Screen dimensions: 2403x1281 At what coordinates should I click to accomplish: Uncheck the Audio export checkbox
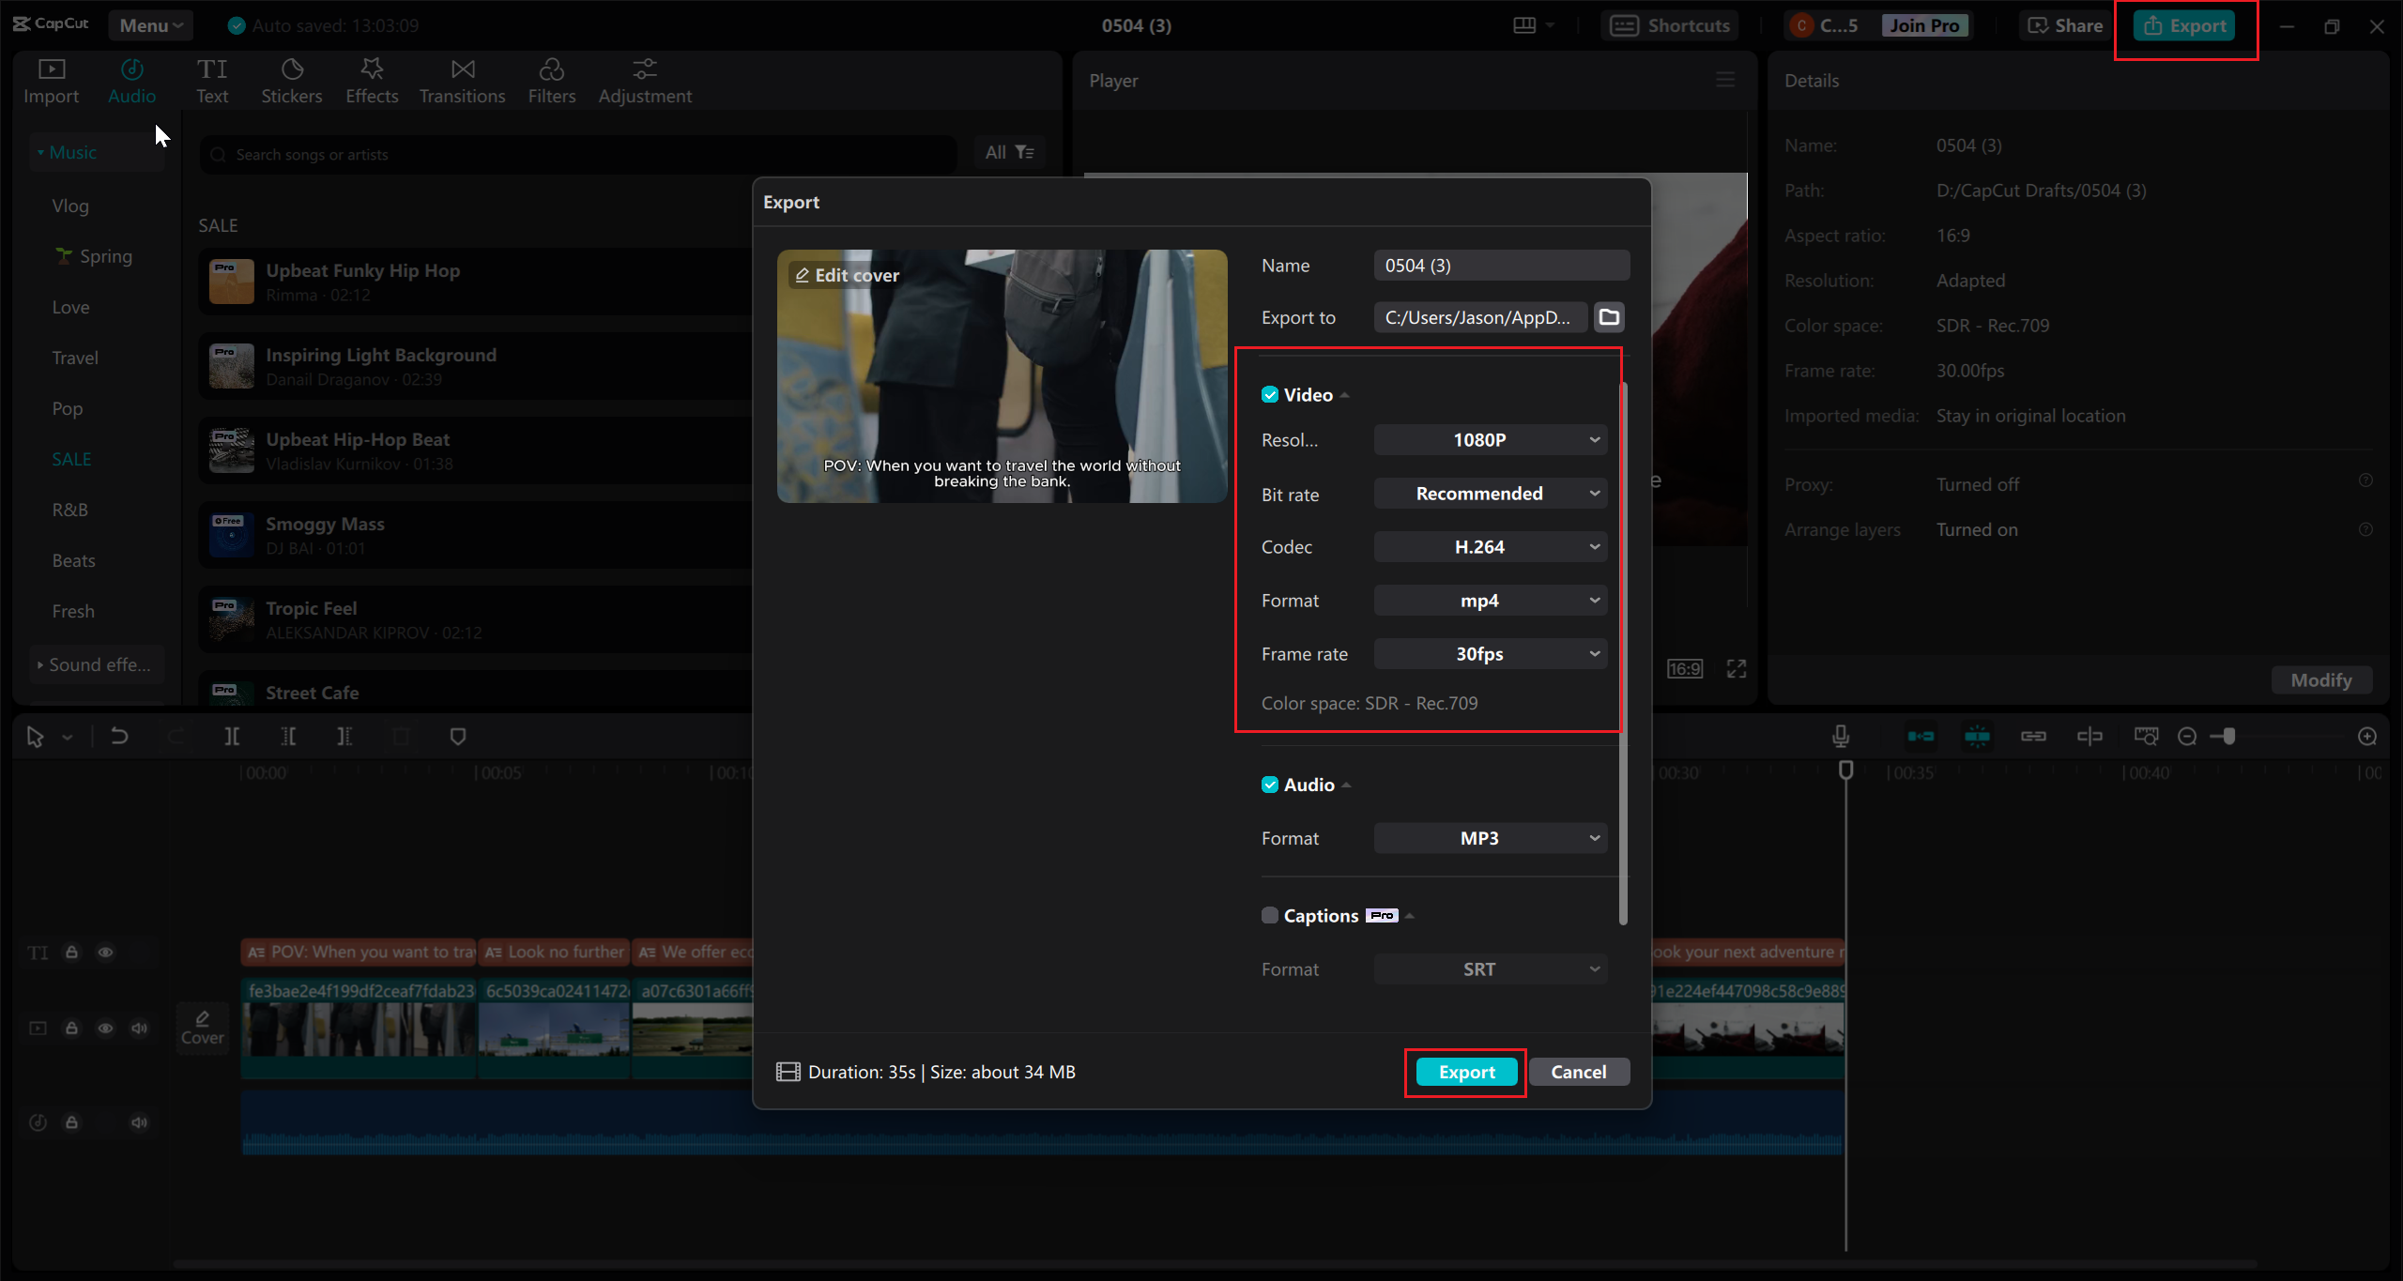click(x=1270, y=785)
